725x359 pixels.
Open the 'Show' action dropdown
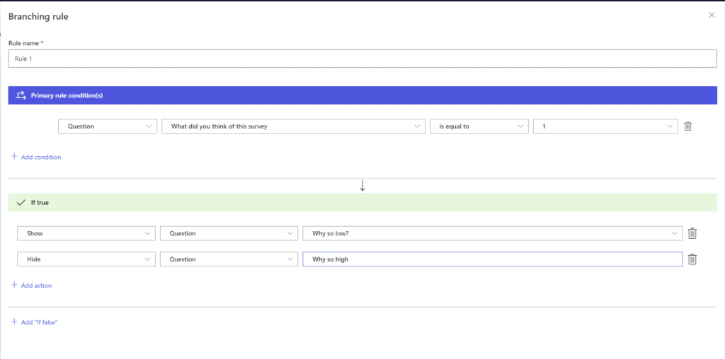tap(86, 233)
